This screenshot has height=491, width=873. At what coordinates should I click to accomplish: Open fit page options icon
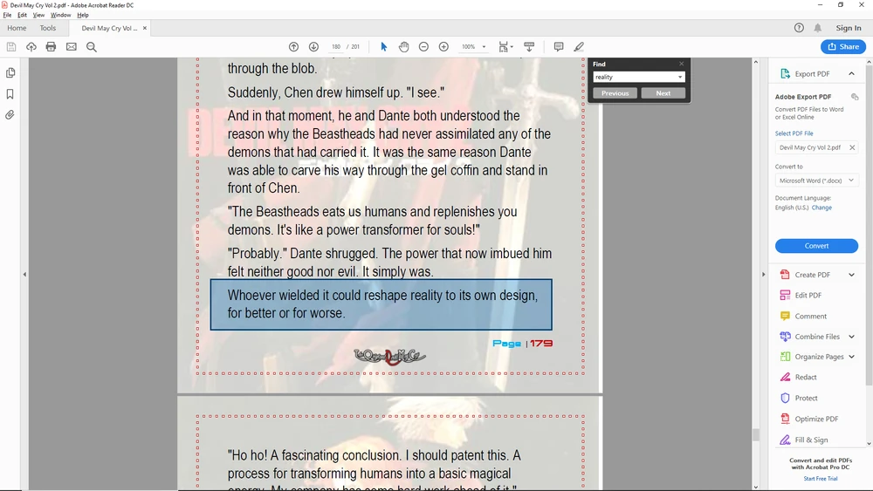coord(505,47)
